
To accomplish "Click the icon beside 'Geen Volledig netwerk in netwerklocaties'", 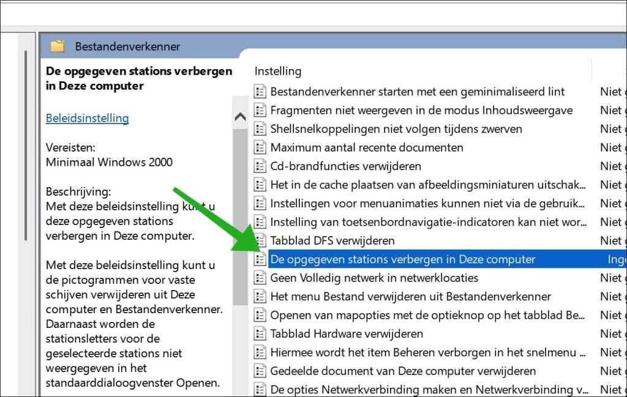I will [260, 278].
